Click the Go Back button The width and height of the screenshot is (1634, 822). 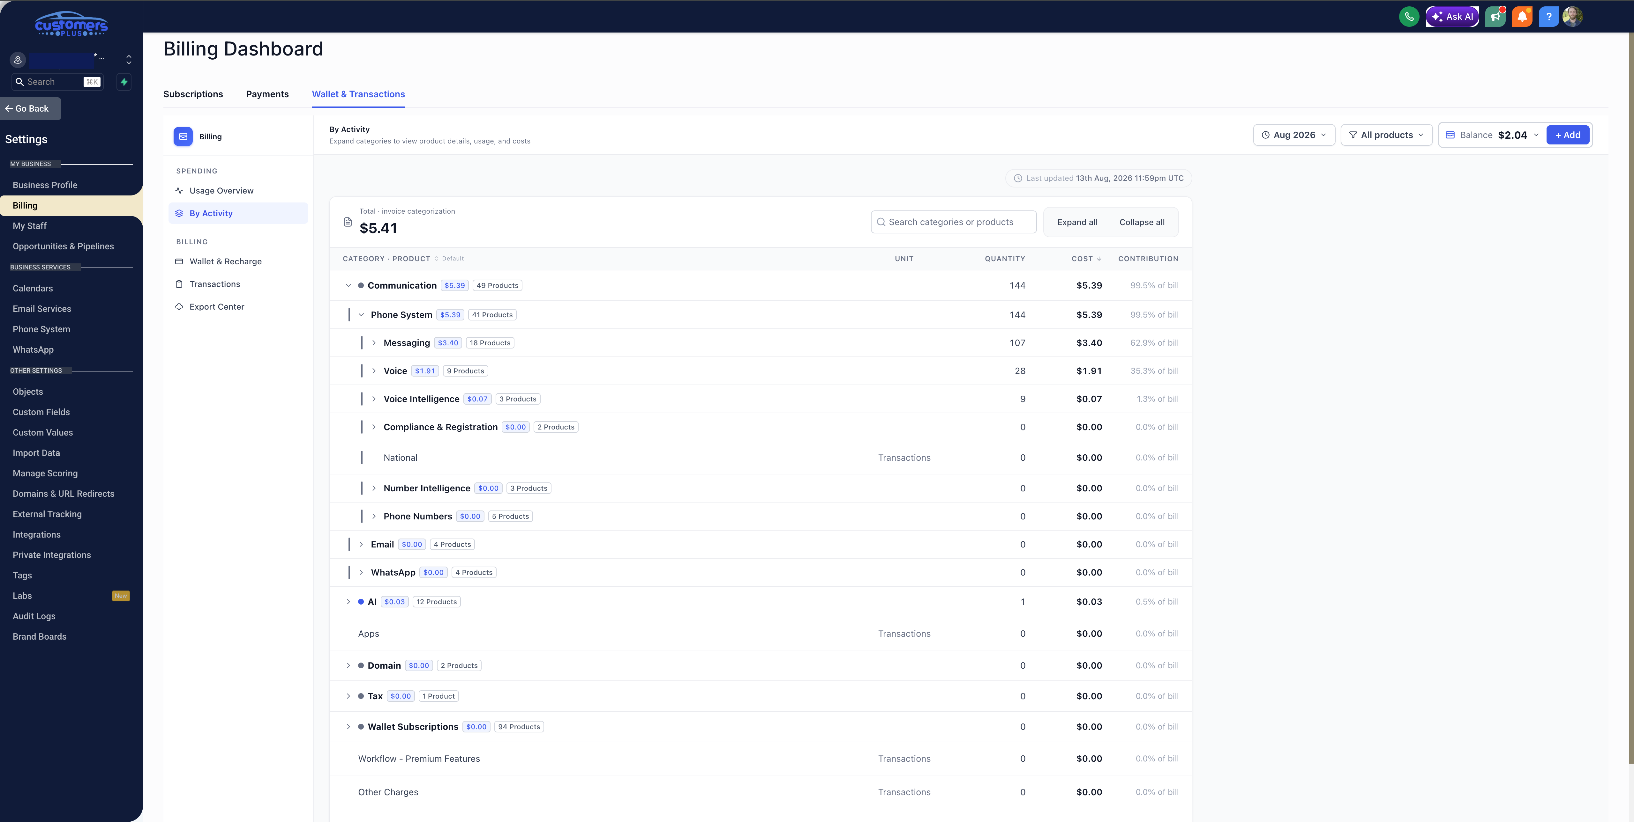pos(30,109)
